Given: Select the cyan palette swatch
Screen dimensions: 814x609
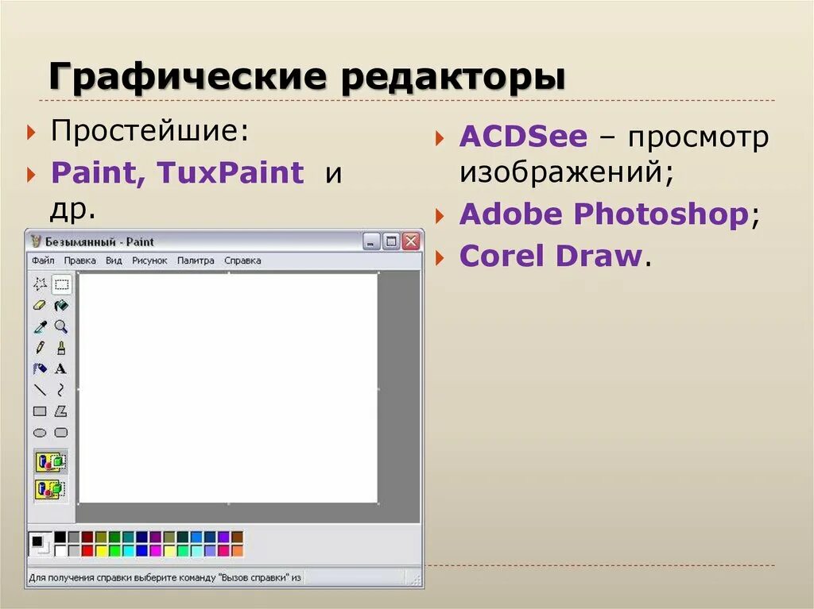Looking at the screenshot, I should tap(128, 550).
